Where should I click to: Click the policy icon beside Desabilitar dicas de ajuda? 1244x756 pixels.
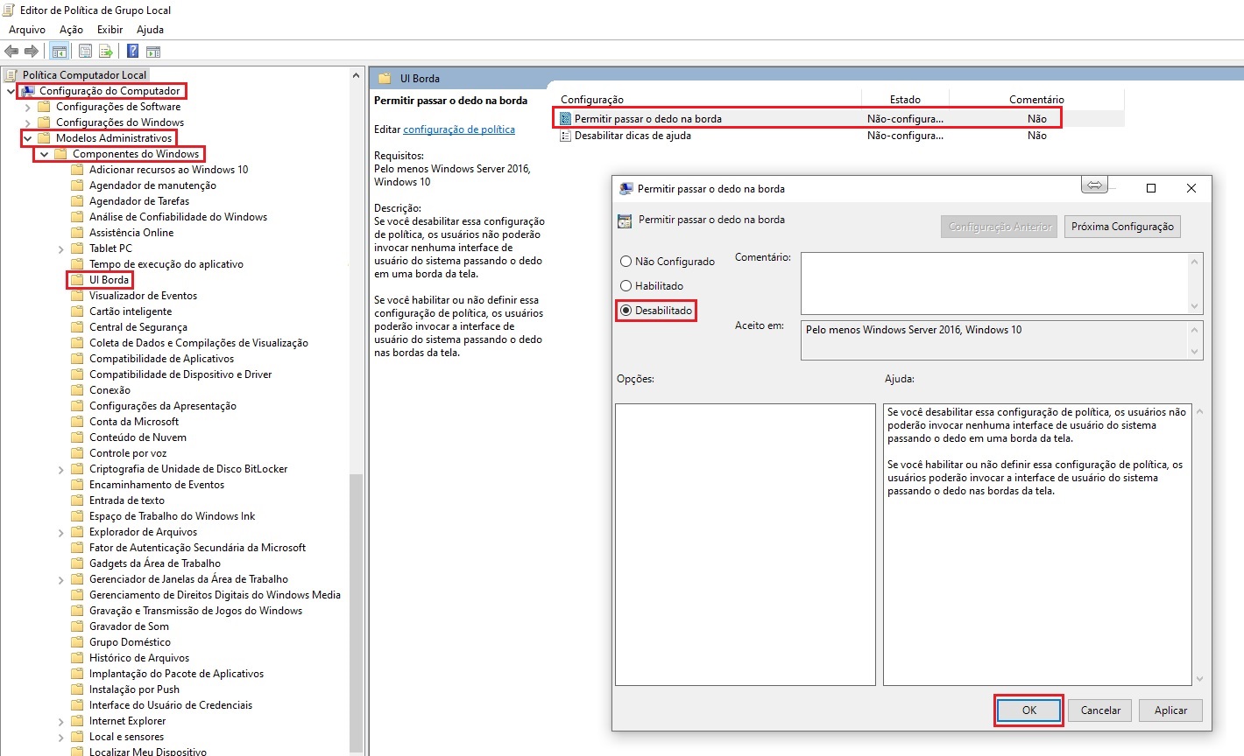pyautogui.click(x=565, y=136)
